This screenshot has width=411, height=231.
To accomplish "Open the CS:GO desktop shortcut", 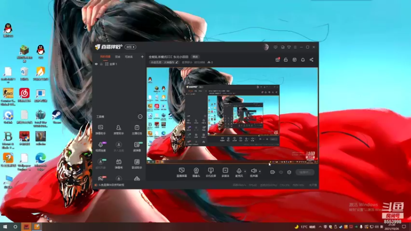I will pyautogui.click(x=8, y=97).
